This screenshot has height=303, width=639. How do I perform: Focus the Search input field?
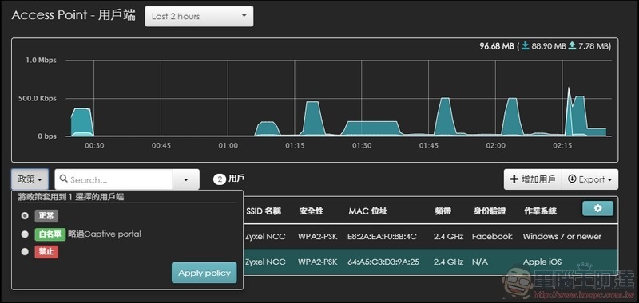113,179
